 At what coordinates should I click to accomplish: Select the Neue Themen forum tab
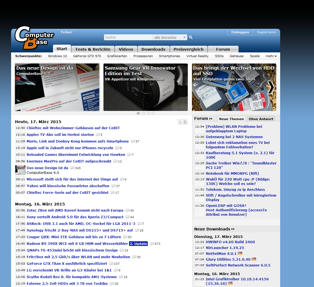[x=231, y=119]
